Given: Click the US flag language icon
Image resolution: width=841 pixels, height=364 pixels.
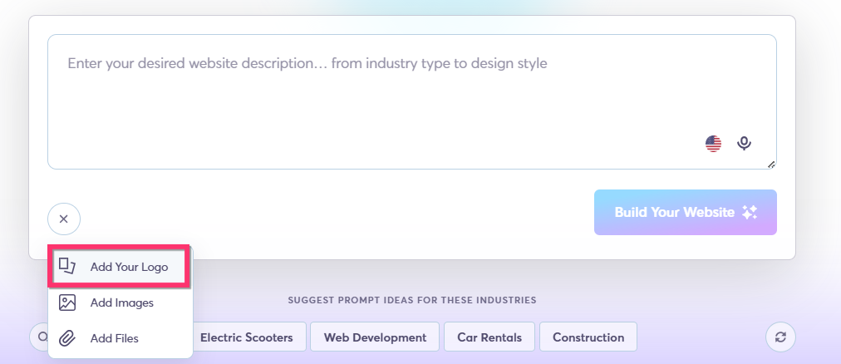Looking at the screenshot, I should coord(713,144).
